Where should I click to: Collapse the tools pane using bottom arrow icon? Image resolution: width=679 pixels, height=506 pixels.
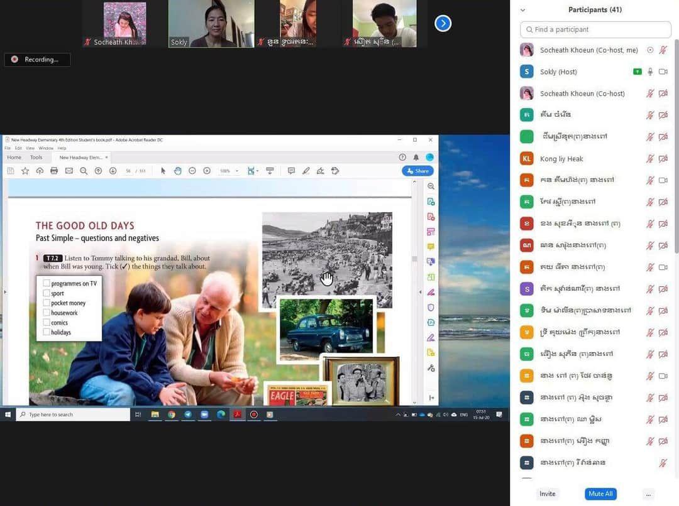tap(431, 397)
